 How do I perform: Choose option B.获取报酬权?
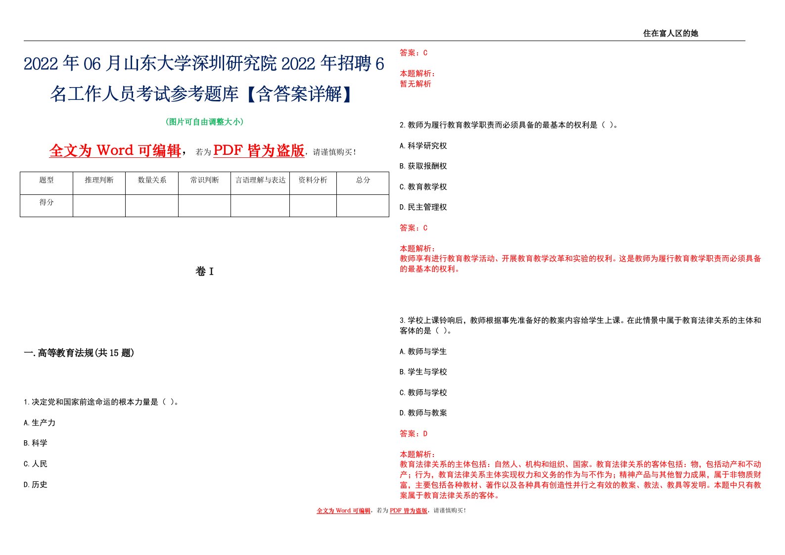coord(423,166)
